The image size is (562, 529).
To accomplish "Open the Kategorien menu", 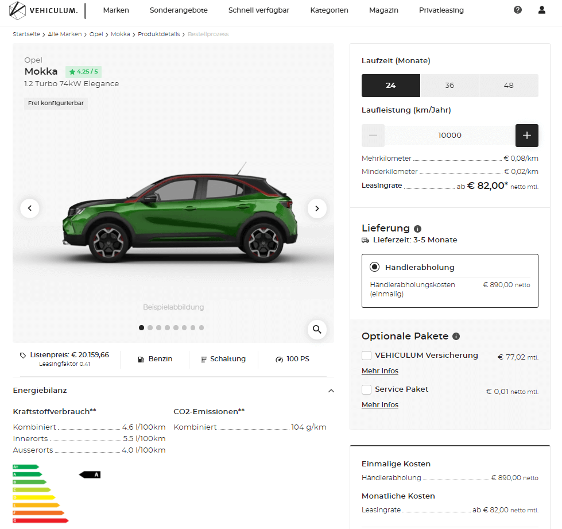I will 329,10.
